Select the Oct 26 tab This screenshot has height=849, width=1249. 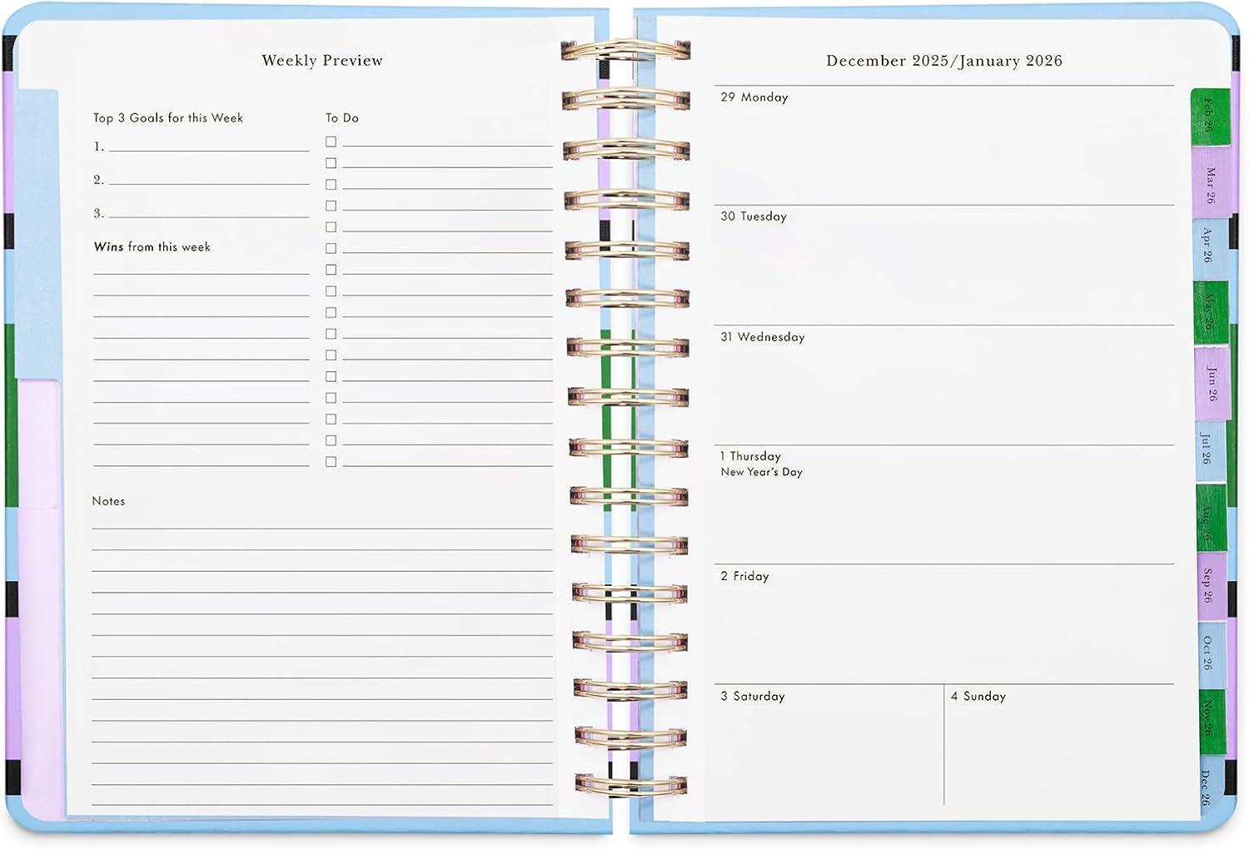point(1208,653)
